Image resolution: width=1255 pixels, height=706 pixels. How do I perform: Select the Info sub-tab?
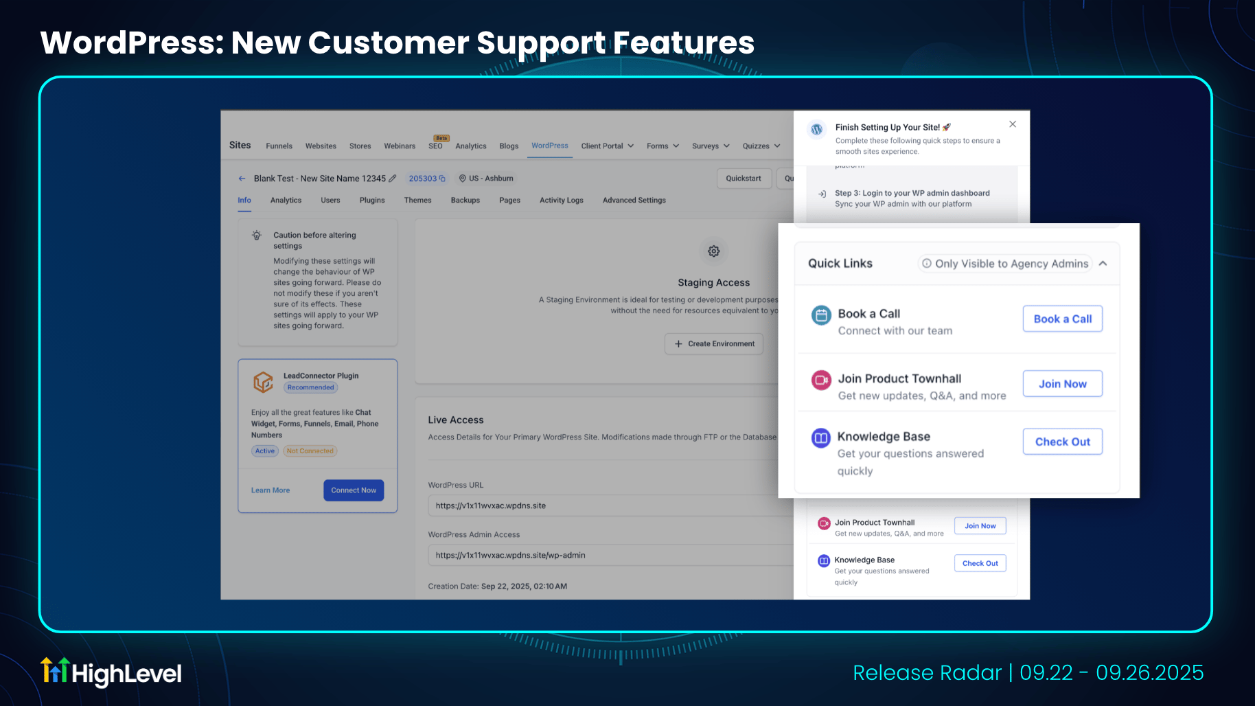[244, 201]
